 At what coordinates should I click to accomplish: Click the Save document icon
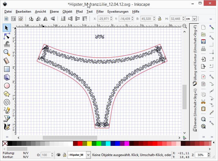(x=203, y=42)
